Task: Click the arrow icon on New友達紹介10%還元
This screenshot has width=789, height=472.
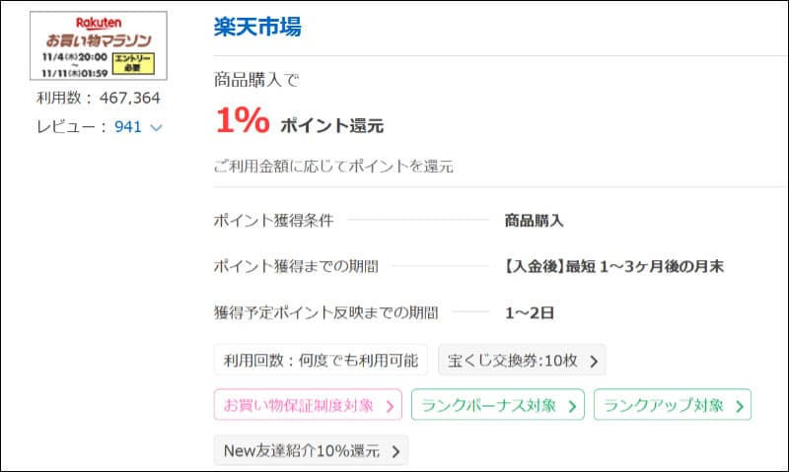Action: coord(396,451)
